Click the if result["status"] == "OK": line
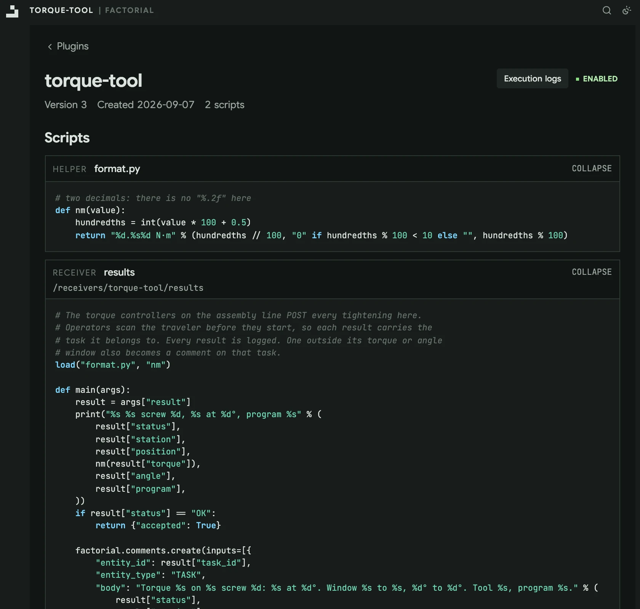This screenshot has height=609, width=640. point(146,513)
